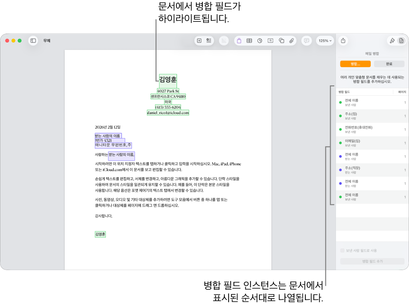Click the (415) 555-6204 phone field
The width and height of the screenshot is (409, 304).
pyautogui.click(x=168, y=107)
